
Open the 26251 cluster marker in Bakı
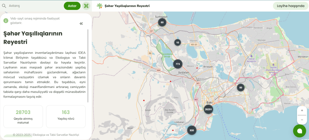point(208,109)
